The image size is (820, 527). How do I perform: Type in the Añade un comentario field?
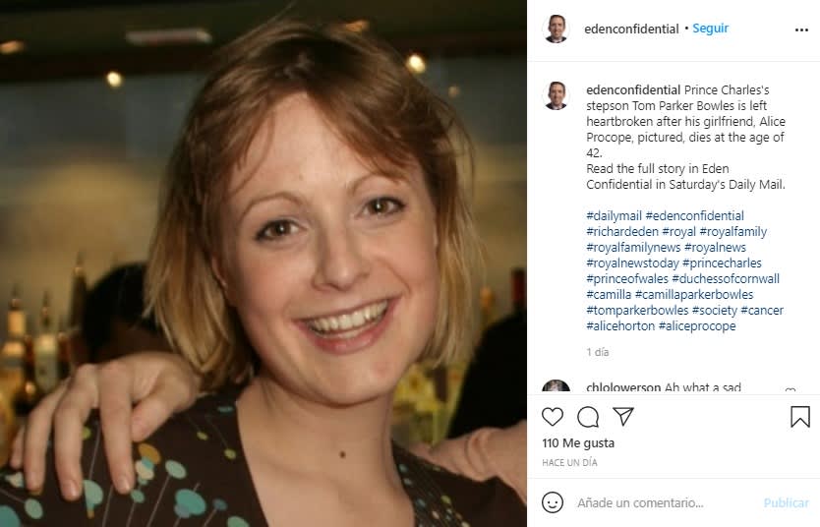click(664, 502)
